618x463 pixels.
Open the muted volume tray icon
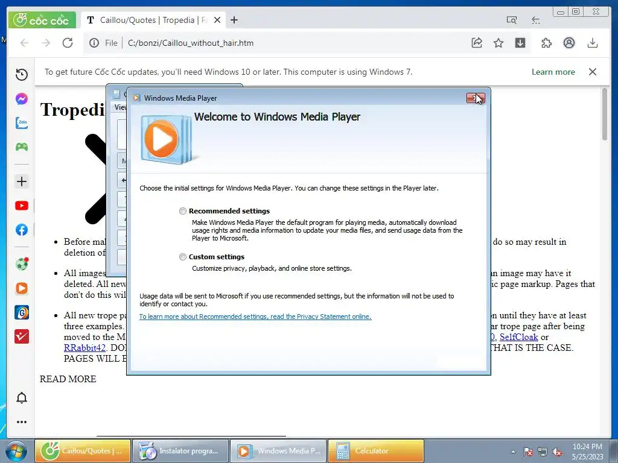[557, 452]
